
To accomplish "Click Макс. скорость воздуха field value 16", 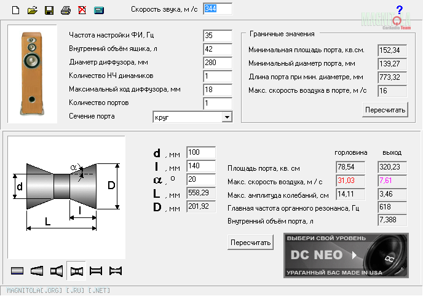I will 392,91.
